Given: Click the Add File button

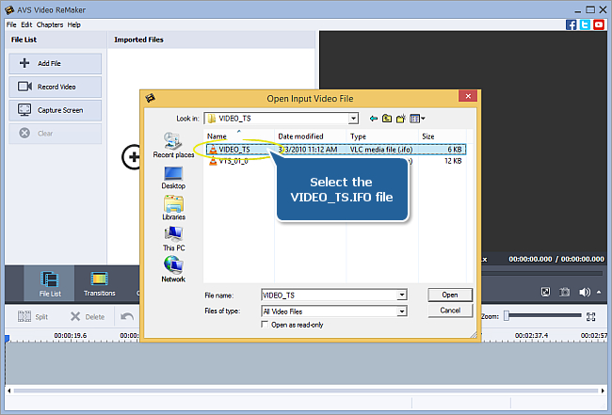Looking at the screenshot, I should [x=55, y=63].
